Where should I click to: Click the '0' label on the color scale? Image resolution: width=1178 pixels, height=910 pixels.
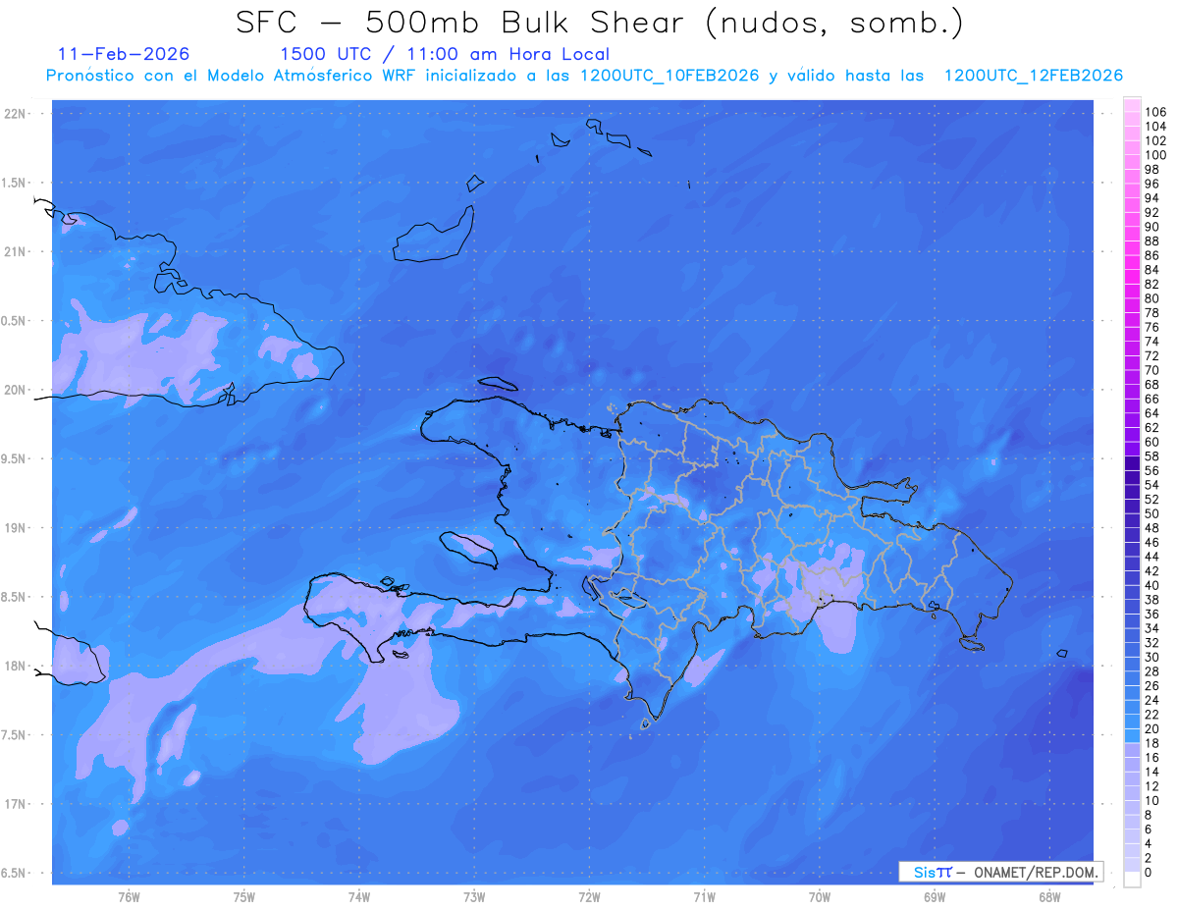click(x=1149, y=873)
